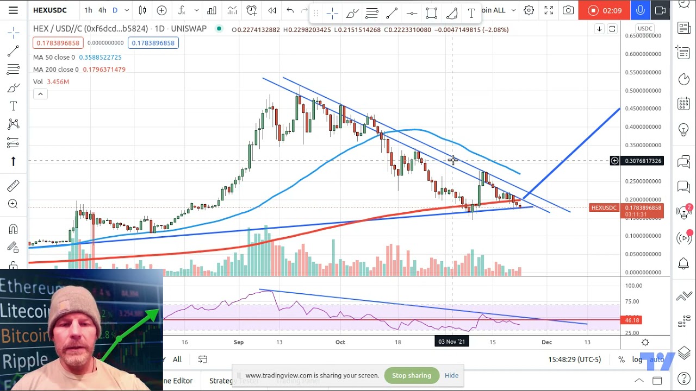
Task: Click the Vol 3.456M indicator label
Action: [51, 81]
